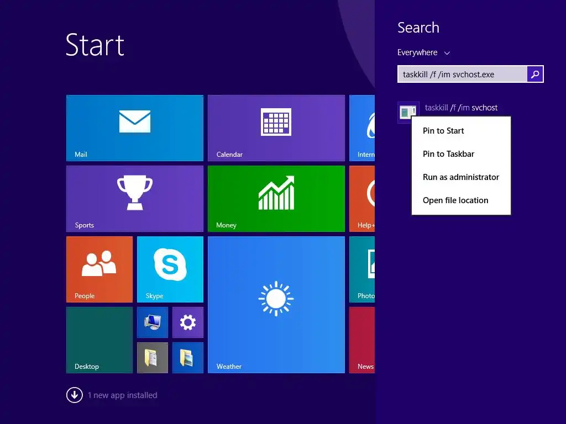
Task: Select Run as administrator
Action: tap(461, 177)
